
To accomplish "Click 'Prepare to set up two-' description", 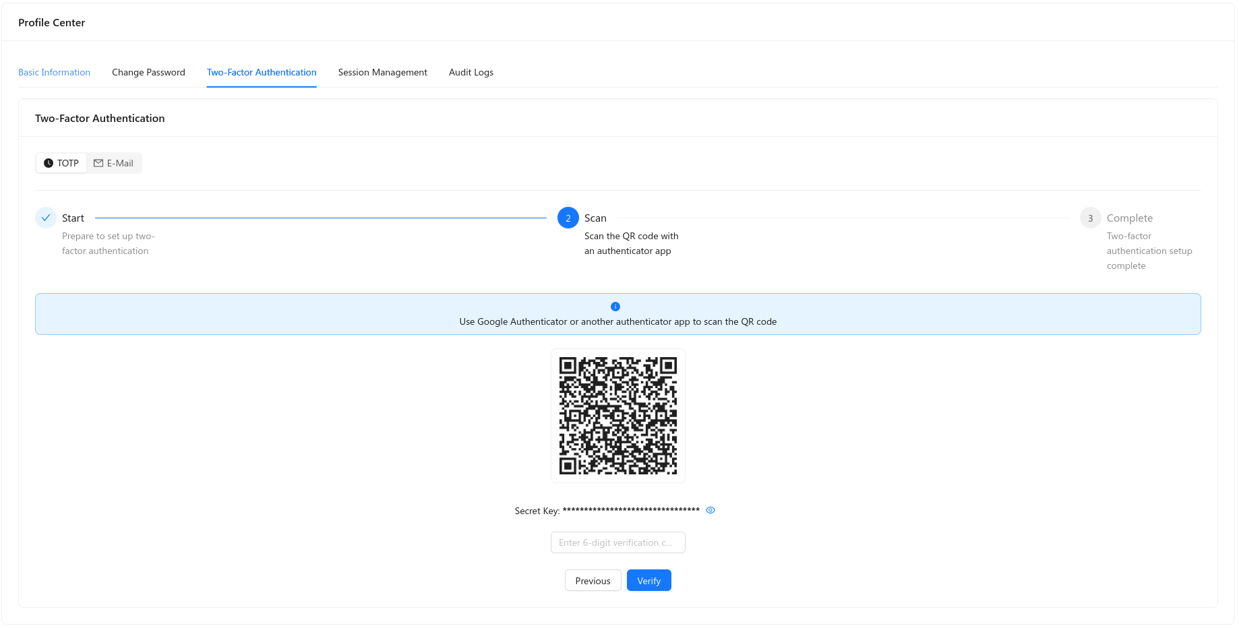I will pos(109,236).
